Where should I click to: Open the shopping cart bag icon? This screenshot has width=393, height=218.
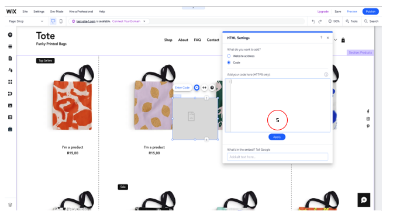343,40
